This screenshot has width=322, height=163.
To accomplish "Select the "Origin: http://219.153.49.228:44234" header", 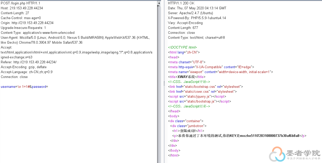I will coord(27,23).
